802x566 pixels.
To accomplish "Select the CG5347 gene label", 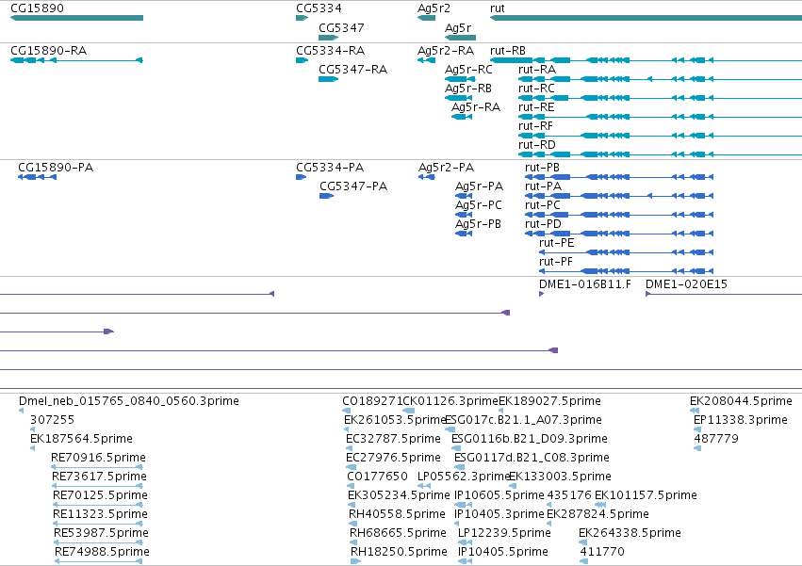I will click(x=341, y=27).
